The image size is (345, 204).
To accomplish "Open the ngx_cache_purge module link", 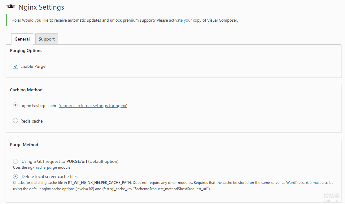I will 42,167.
